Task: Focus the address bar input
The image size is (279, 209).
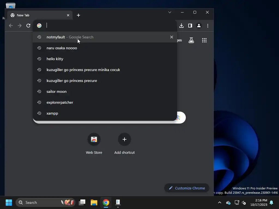Action: pos(110,26)
